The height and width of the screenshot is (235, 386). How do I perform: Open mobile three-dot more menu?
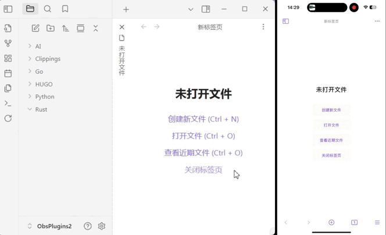pyautogui.click(x=377, y=21)
